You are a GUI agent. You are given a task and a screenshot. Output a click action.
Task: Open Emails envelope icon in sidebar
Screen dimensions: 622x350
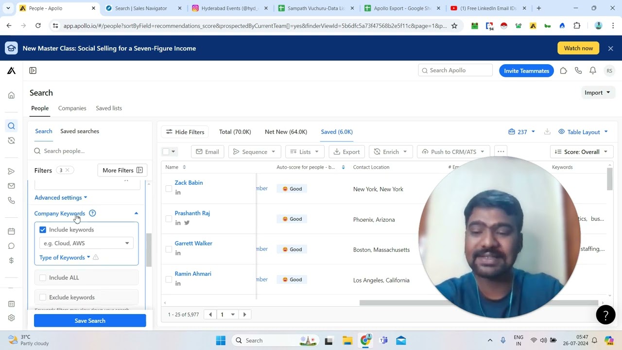[11, 186]
